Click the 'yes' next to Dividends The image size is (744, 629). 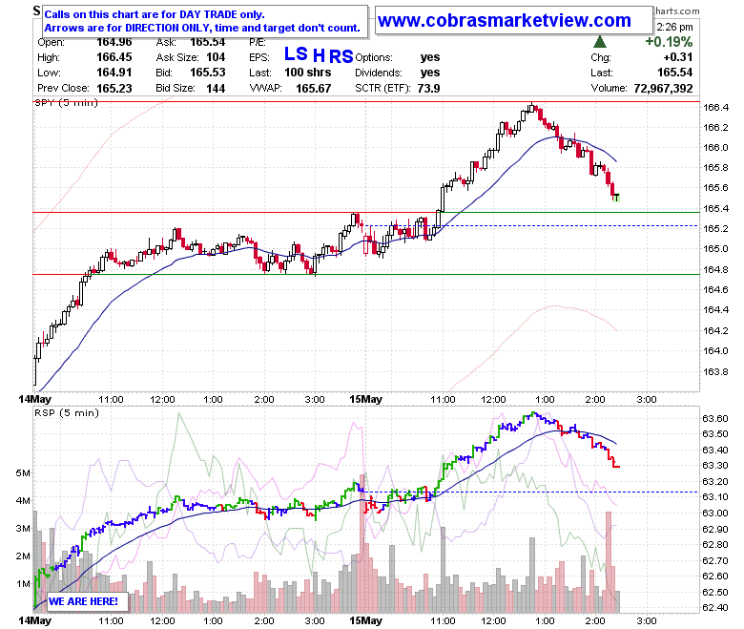click(x=430, y=73)
